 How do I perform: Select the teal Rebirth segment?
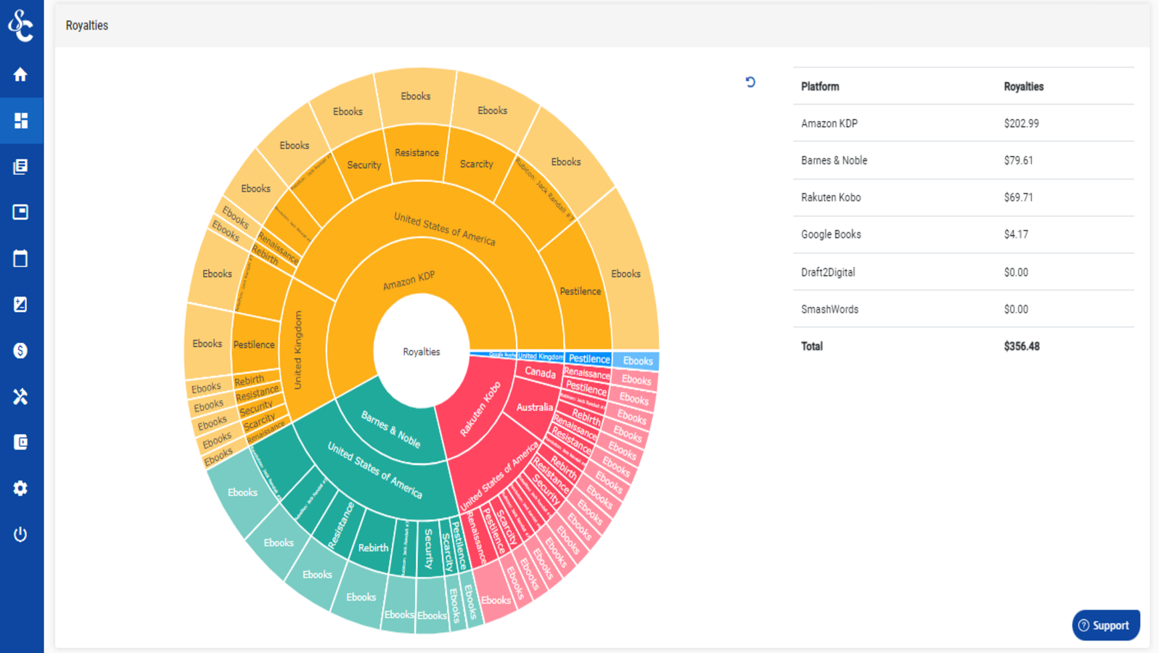point(373,548)
